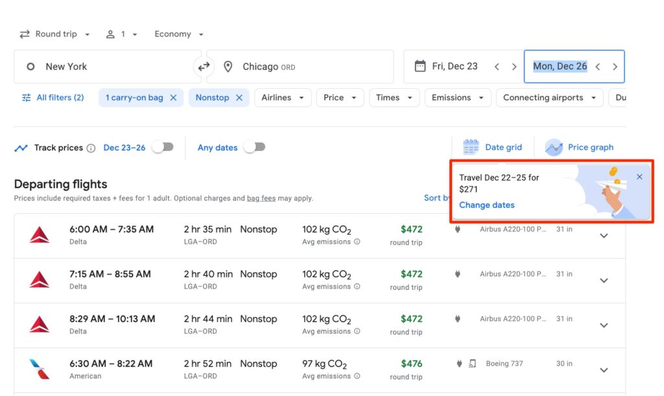Open the Round trip dropdown
Screen dimensions: 664x396
(x=55, y=34)
